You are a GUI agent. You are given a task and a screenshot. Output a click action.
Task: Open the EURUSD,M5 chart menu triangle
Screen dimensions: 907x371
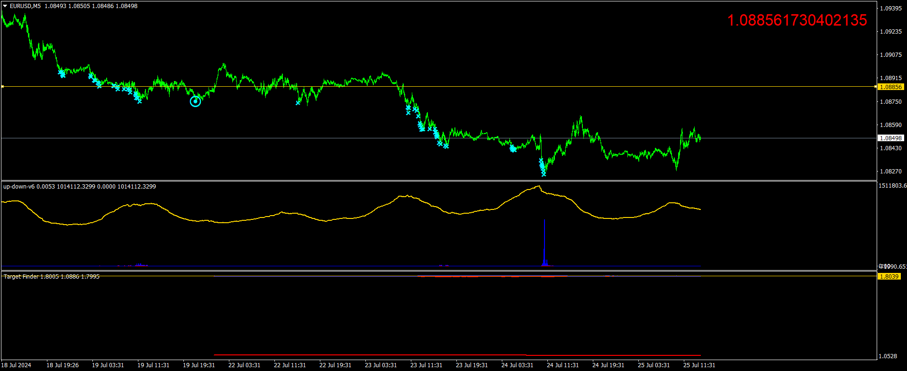[5, 6]
